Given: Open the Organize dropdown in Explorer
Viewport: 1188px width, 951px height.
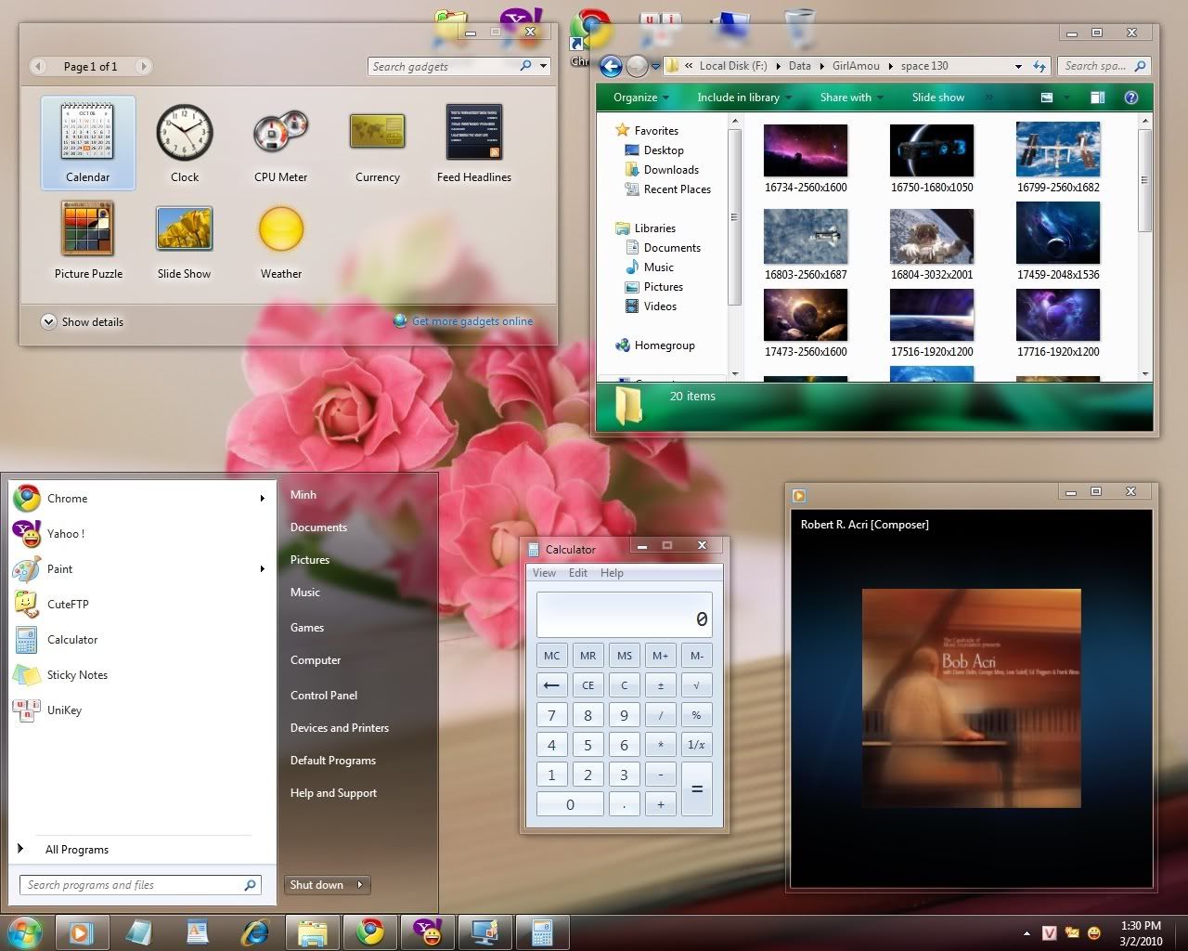Looking at the screenshot, I should coord(641,98).
